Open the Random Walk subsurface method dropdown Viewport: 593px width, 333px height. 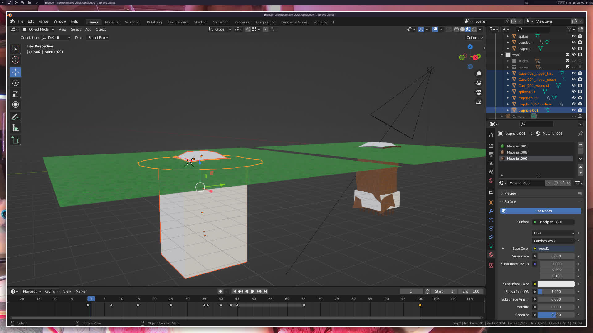click(553, 241)
